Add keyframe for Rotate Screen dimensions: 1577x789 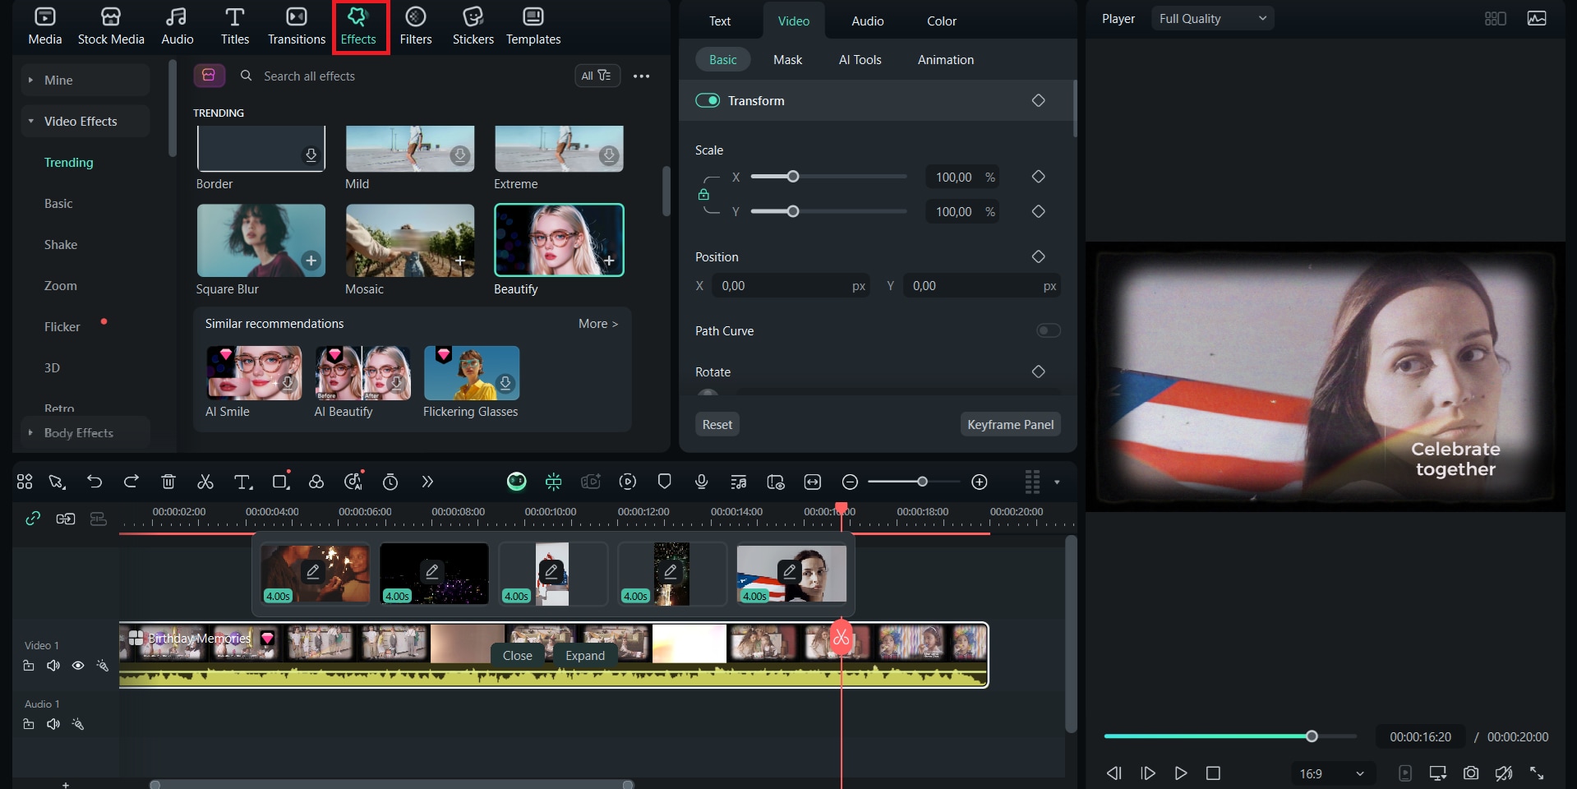click(x=1038, y=371)
